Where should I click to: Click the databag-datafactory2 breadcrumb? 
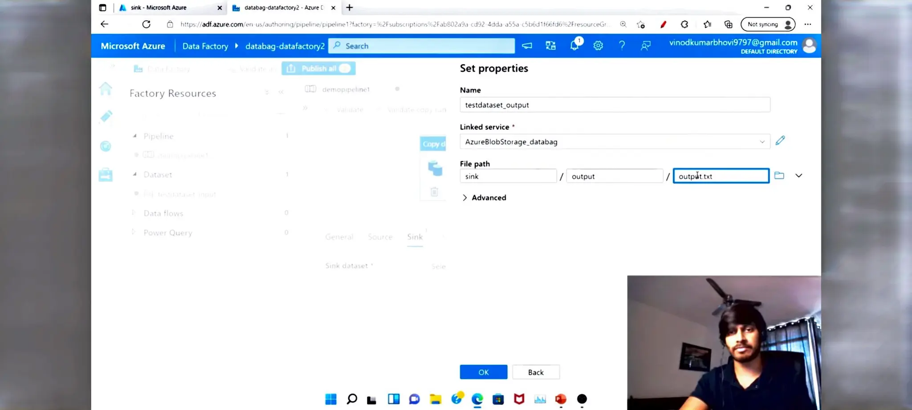pyautogui.click(x=285, y=46)
